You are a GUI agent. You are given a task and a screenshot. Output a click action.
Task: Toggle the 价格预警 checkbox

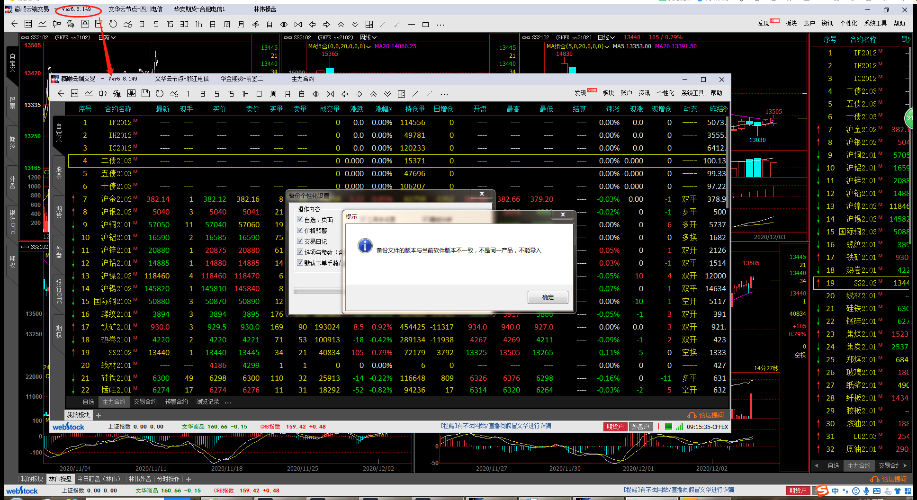click(x=300, y=230)
